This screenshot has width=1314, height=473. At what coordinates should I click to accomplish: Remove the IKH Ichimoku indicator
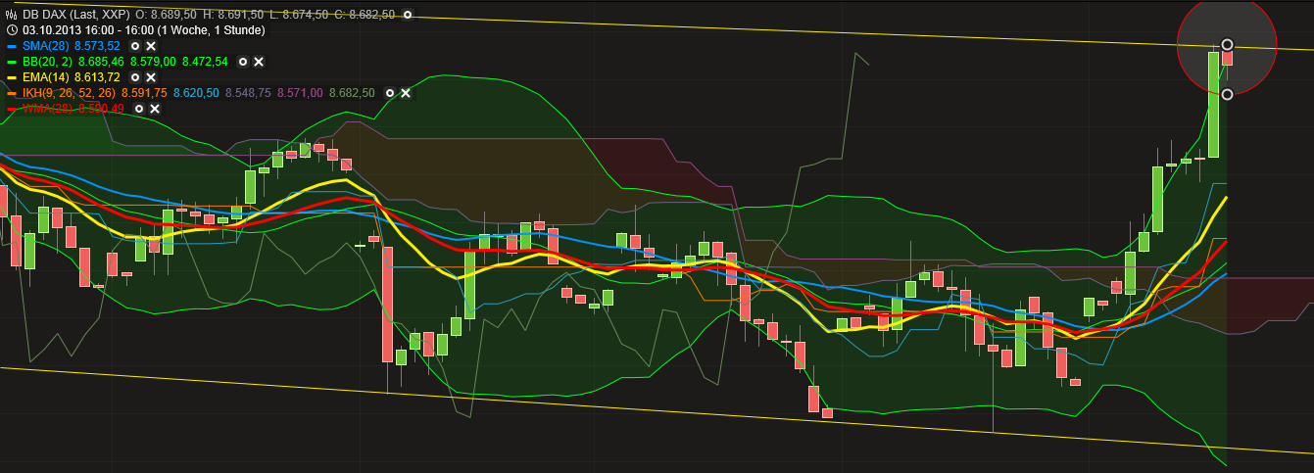pyautogui.click(x=405, y=93)
